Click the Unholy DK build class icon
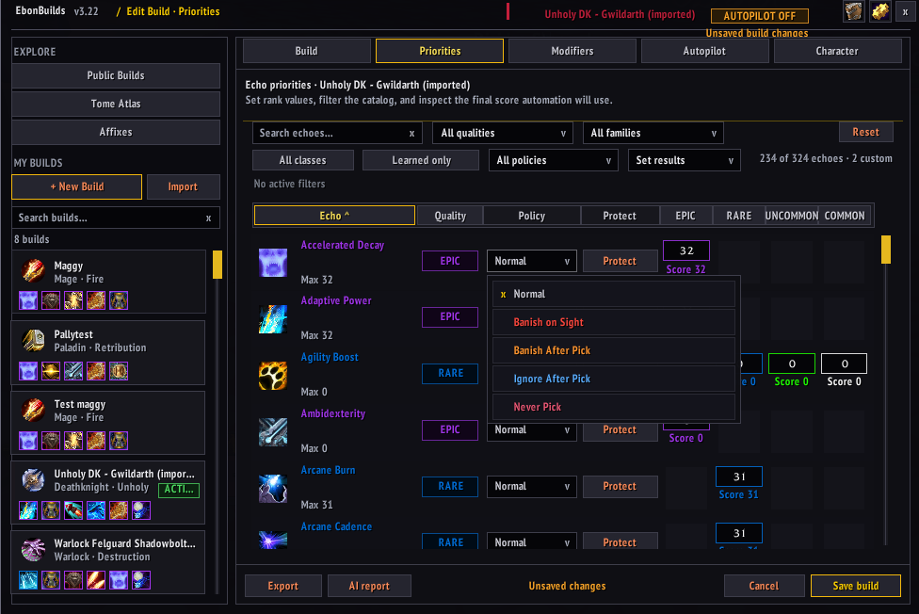This screenshot has height=614, width=919. pyautogui.click(x=33, y=479)
